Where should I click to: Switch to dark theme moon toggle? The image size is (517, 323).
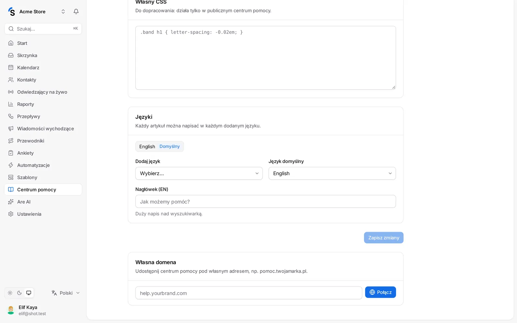[19, 293]
